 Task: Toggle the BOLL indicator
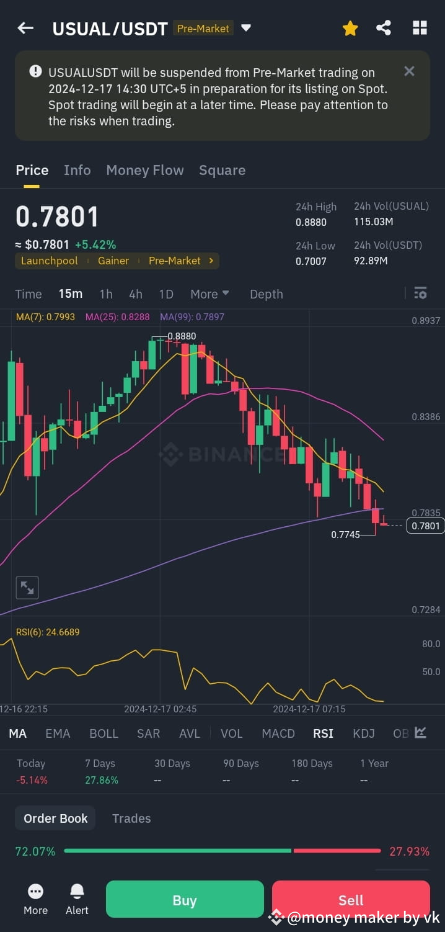pos(104,733)
